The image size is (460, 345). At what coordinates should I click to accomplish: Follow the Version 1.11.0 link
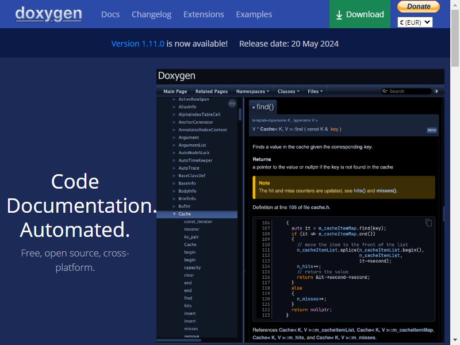pyautogui.click(x=137, y=44)
